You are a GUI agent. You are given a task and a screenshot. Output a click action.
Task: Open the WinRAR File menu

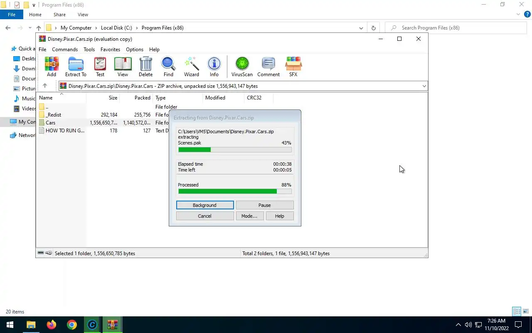click(42, 49)
